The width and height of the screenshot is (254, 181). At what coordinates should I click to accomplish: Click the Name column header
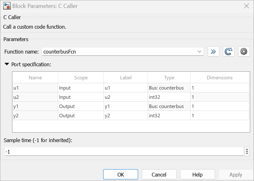tap(35, 78)
